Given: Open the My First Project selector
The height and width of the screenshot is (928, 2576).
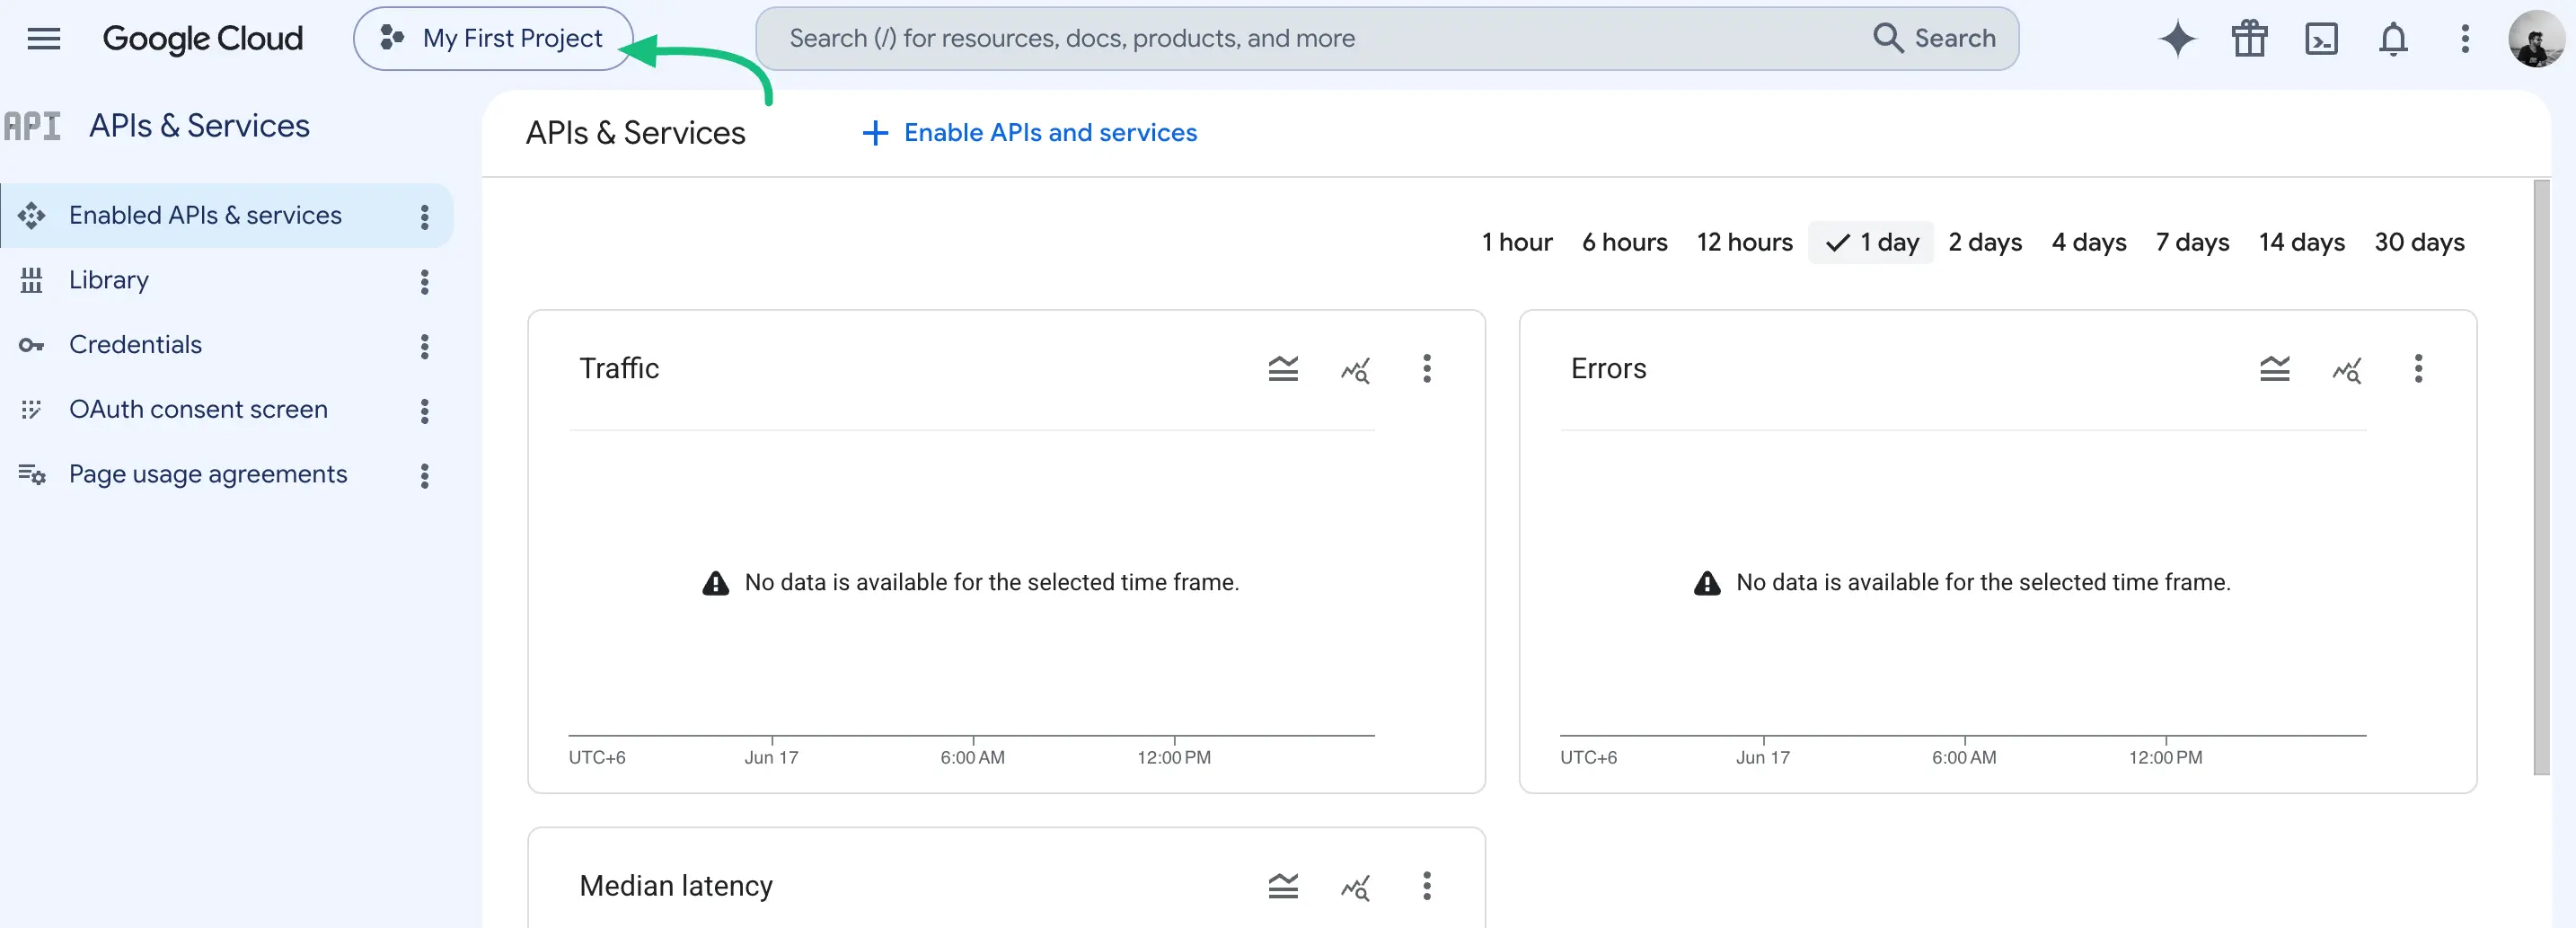Looking at the screenshot, I should click(493, 39).
